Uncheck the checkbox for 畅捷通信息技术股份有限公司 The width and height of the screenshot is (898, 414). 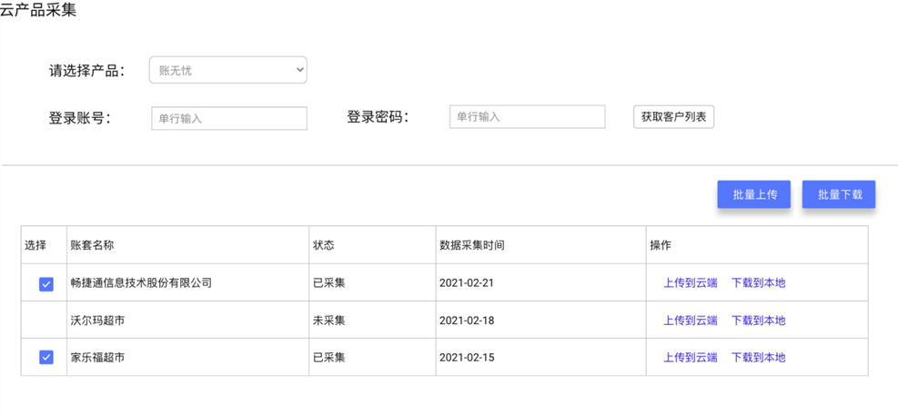pyautogui.click(x=46, y=283)
